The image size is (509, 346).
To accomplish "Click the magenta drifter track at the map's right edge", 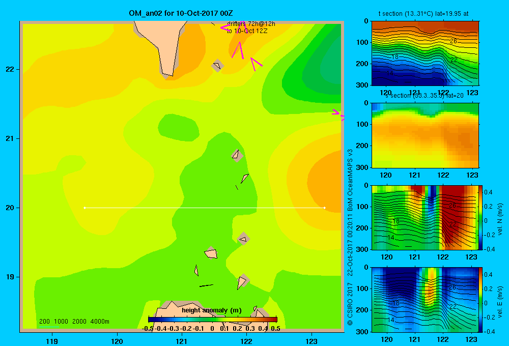I will [x=338, y=115].
